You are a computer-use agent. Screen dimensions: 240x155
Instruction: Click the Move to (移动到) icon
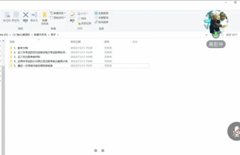point(7,15)
